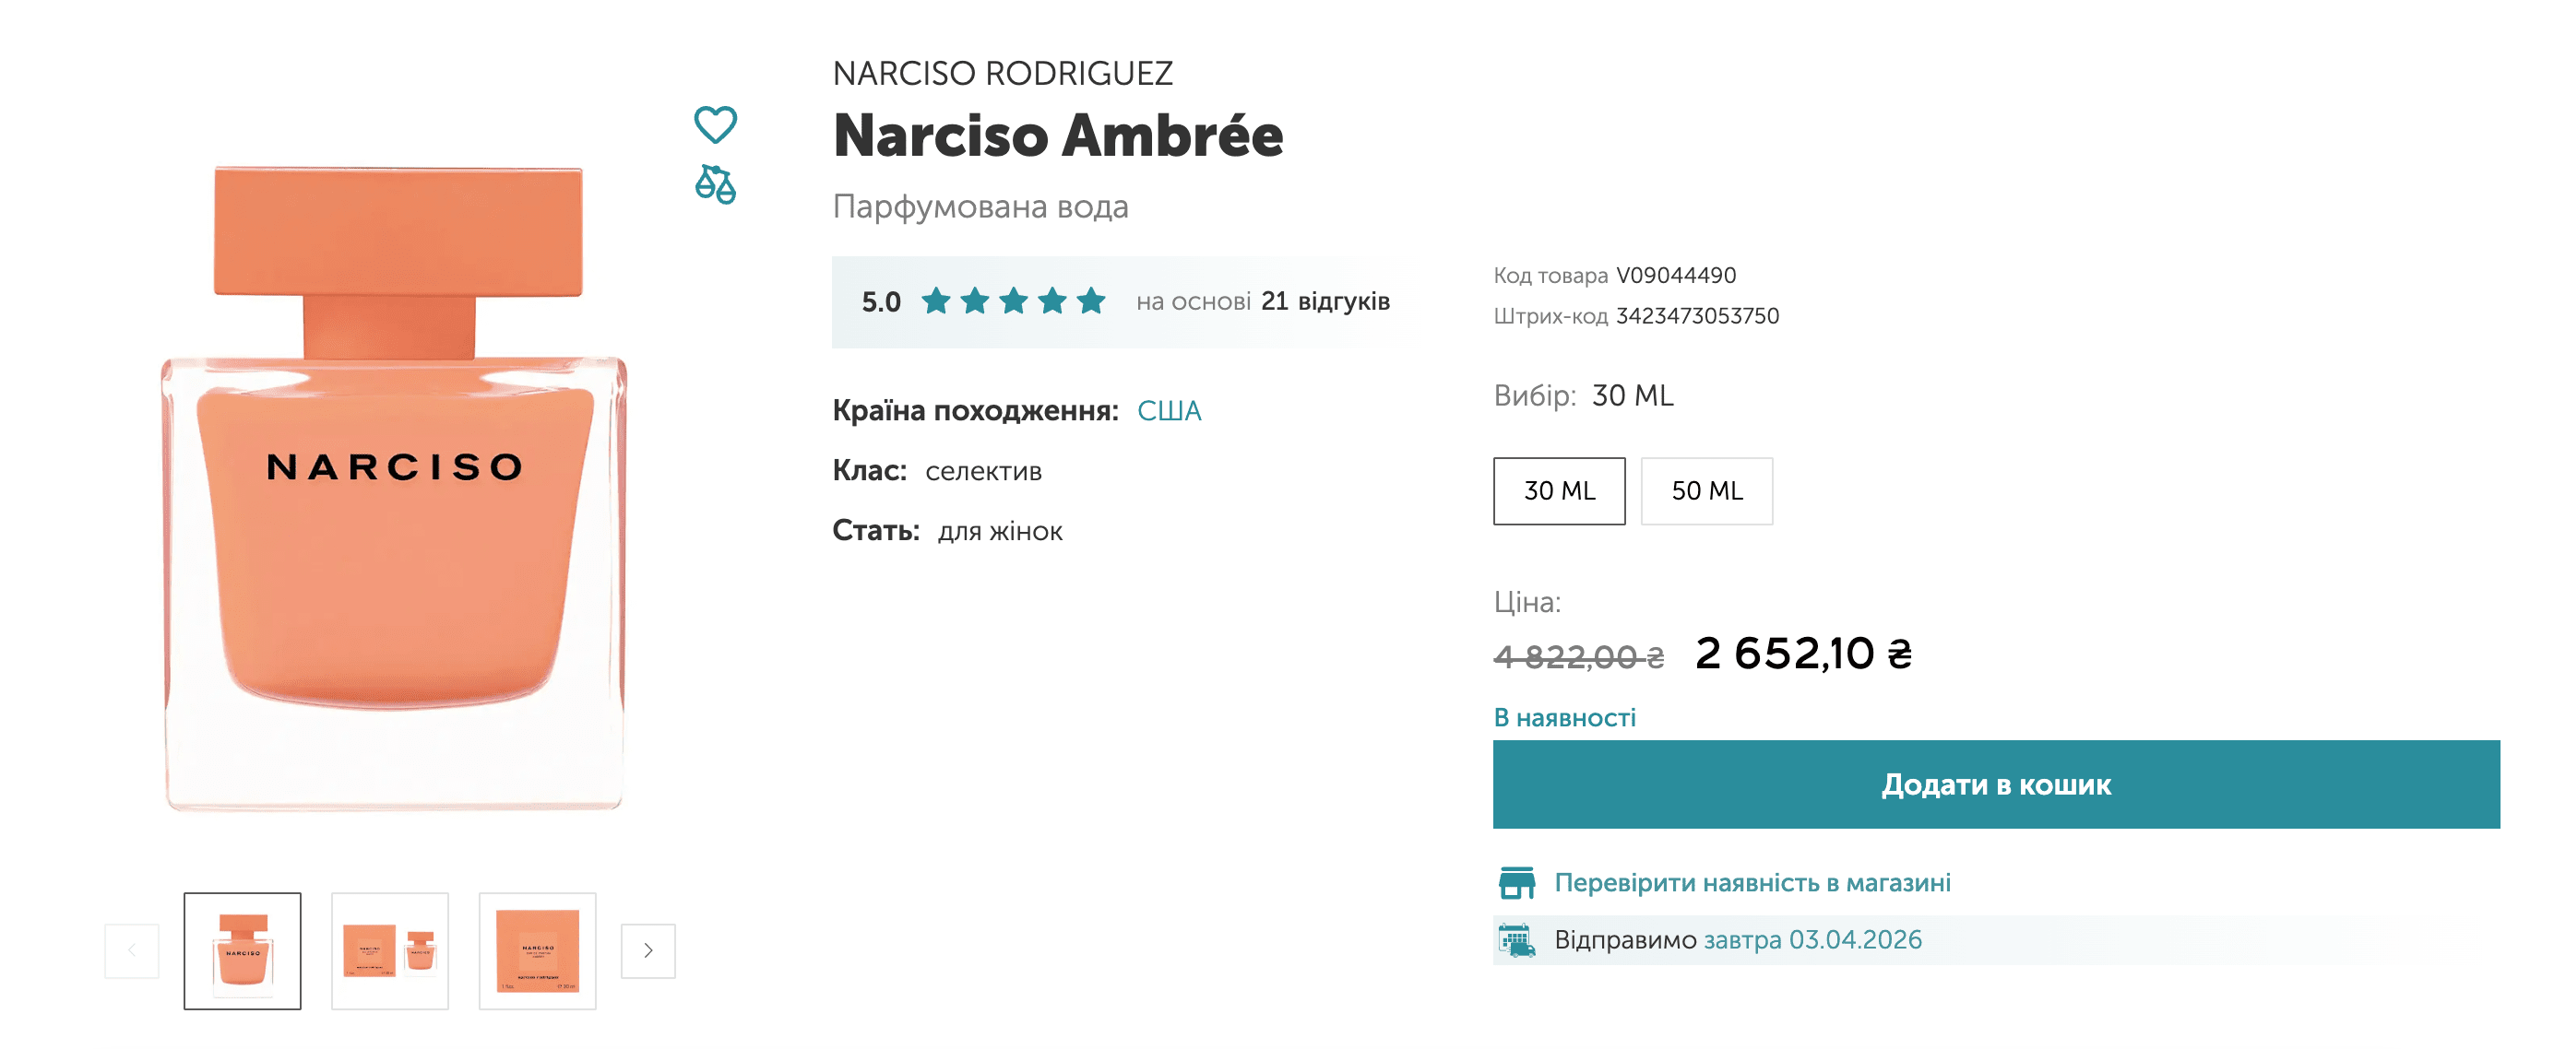2566x1049 pixels.
Task: Select the third packaging box thumbnail
Action: [x=537, y=950]
